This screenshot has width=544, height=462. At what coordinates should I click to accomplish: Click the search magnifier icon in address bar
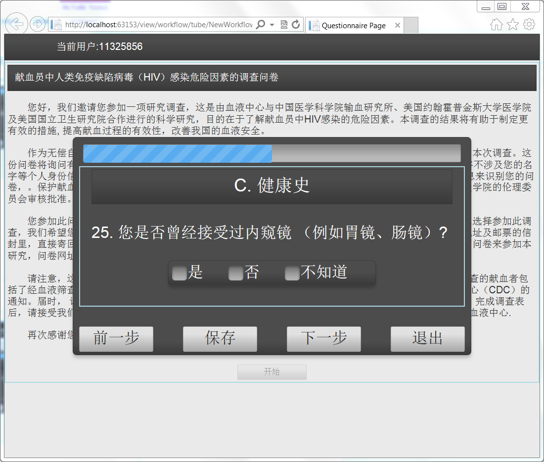tap(260, 24)
